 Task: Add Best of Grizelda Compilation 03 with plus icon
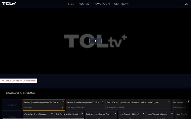point(103,102)
